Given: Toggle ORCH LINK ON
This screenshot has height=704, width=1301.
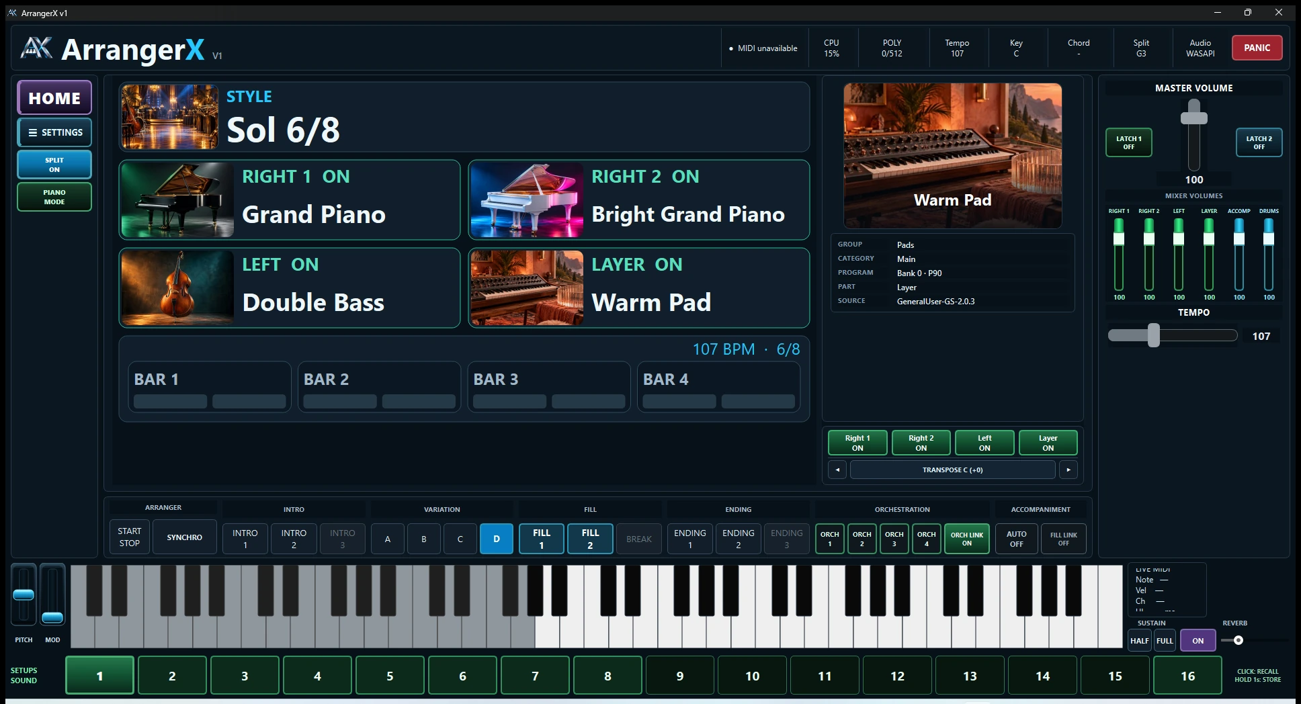Looking at the screenshot, I should point(967,539).
